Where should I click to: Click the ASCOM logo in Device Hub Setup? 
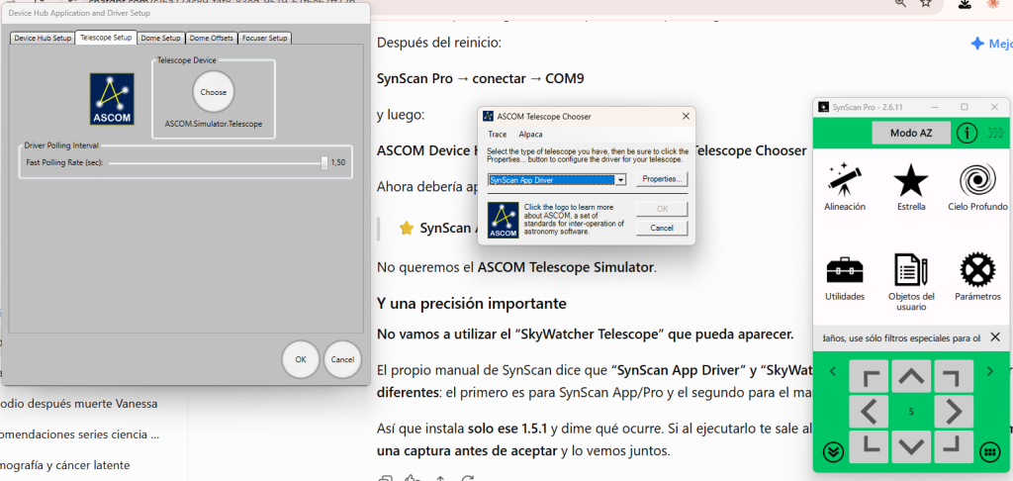point(112,99)
